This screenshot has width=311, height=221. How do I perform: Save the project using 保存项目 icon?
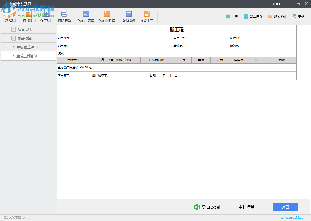pos(47,16)
